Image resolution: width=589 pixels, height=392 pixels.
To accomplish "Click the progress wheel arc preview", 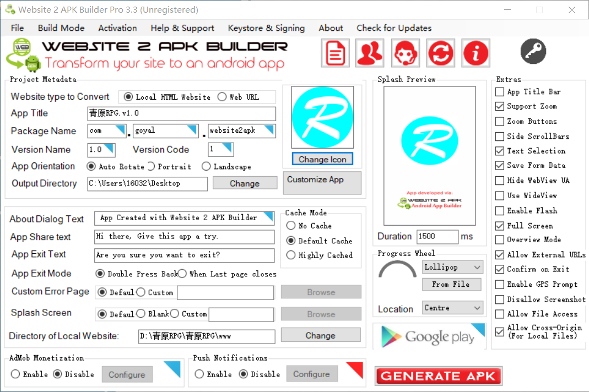I will (397, 270).
